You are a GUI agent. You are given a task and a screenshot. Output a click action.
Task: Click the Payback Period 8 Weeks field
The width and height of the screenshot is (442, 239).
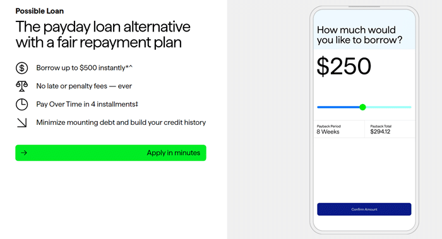[x=340, y=129]
